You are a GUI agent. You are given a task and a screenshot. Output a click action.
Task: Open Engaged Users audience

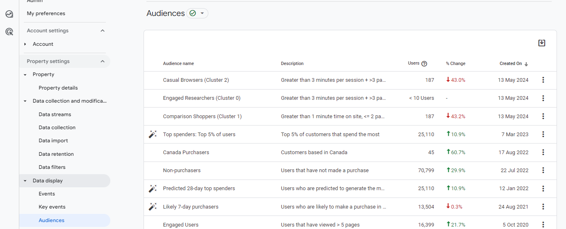pyautogui.click(x=181, y=225)
